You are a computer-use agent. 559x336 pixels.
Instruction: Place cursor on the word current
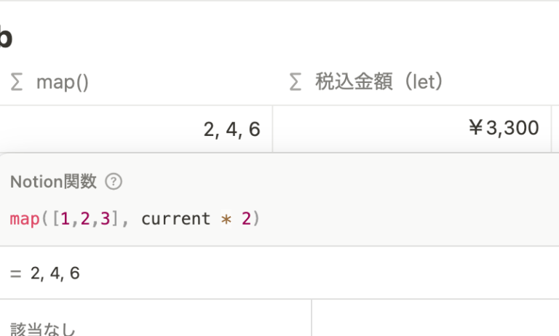click(x=175, y=218)
